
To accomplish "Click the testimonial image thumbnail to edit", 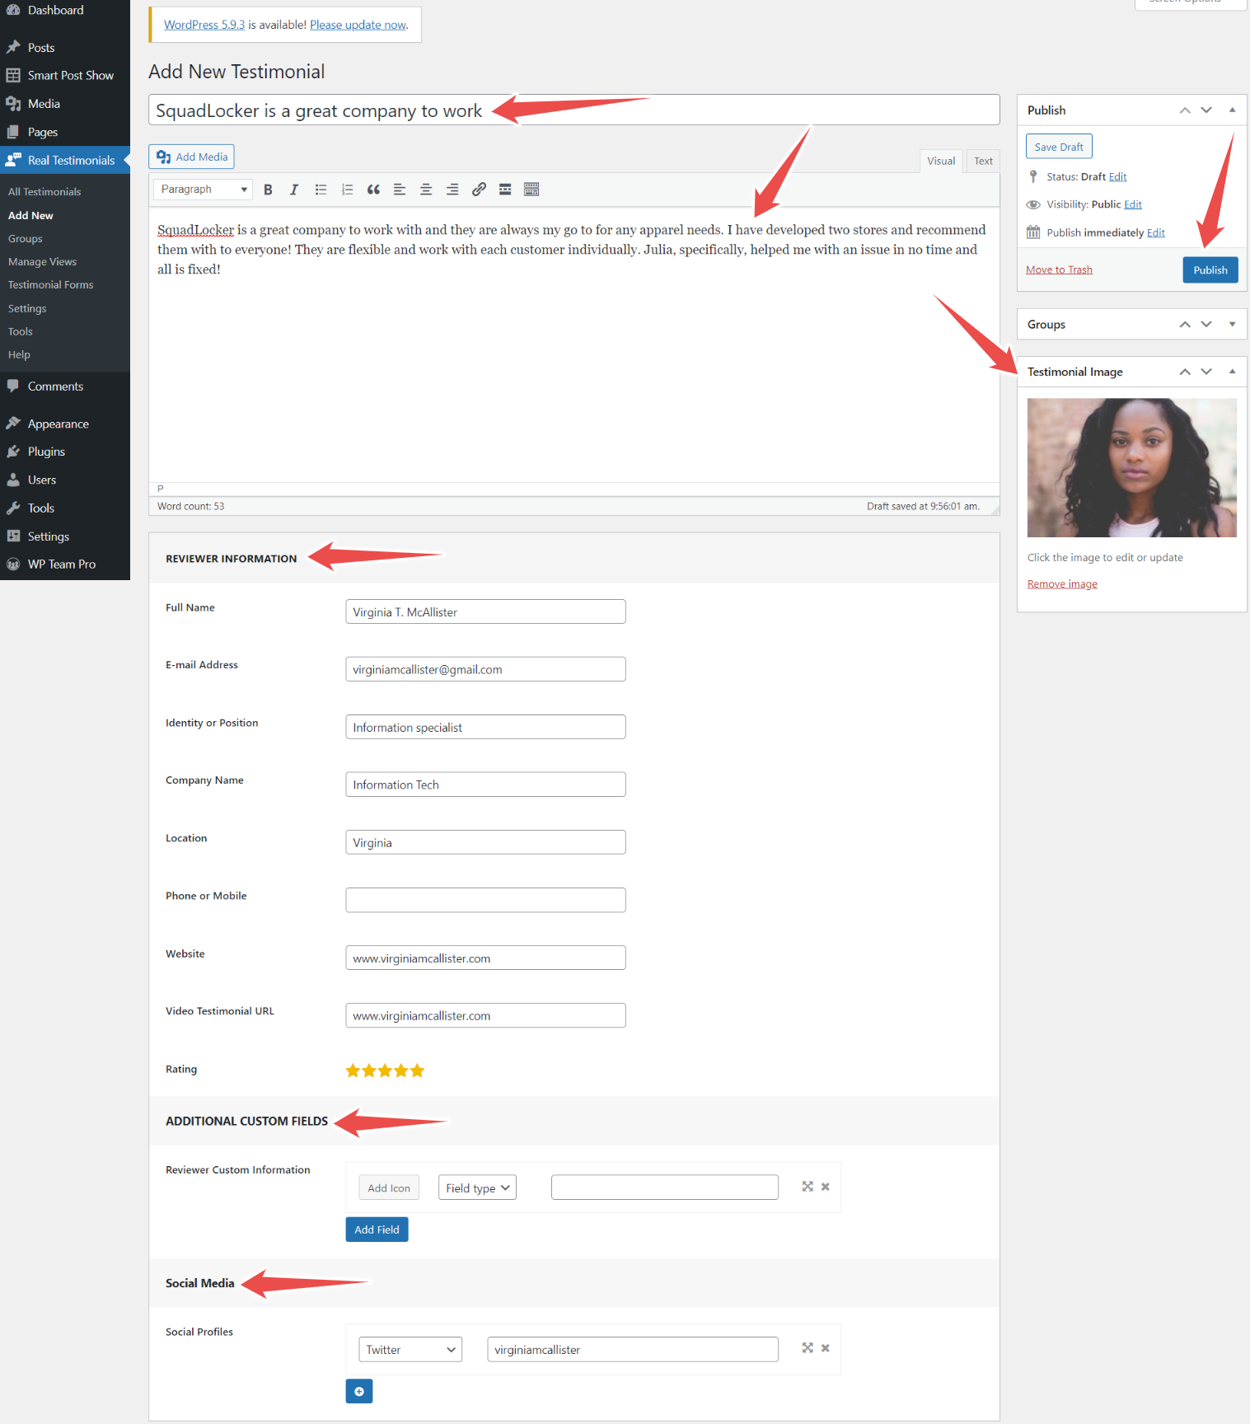I will (x=1131, y=468).
